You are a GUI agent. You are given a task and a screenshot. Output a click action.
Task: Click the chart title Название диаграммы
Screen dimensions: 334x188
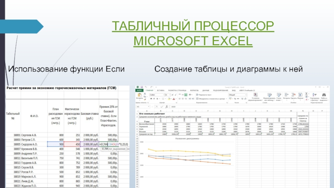187,139
